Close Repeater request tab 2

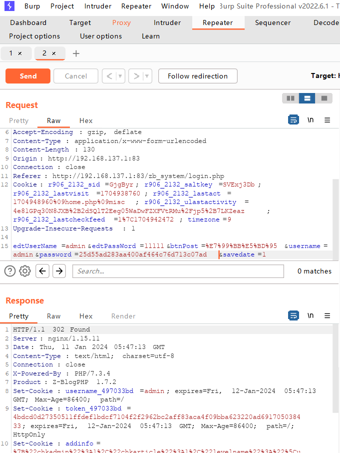[53, 53]
